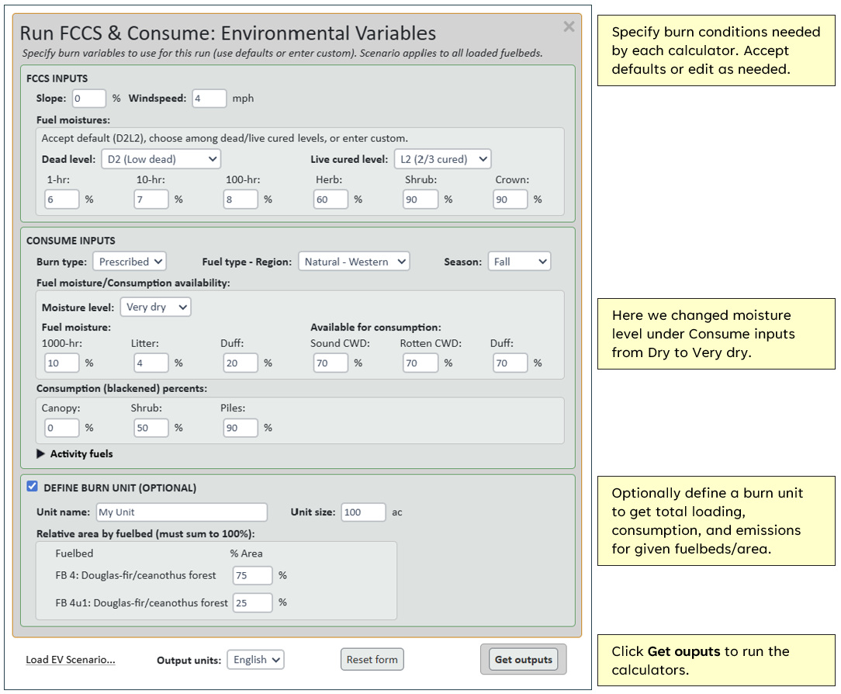Open the Season dropdown
This screenshot has width=841, height=694.
tap(519, 262)
